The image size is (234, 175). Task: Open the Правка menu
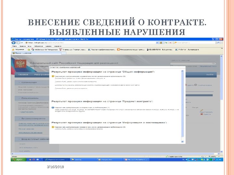tap(22, 46)
